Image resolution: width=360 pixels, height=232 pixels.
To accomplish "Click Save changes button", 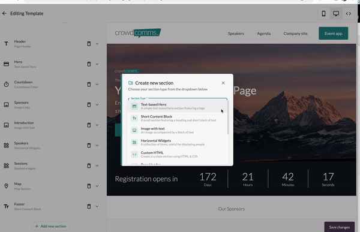I will coord(340,227).
